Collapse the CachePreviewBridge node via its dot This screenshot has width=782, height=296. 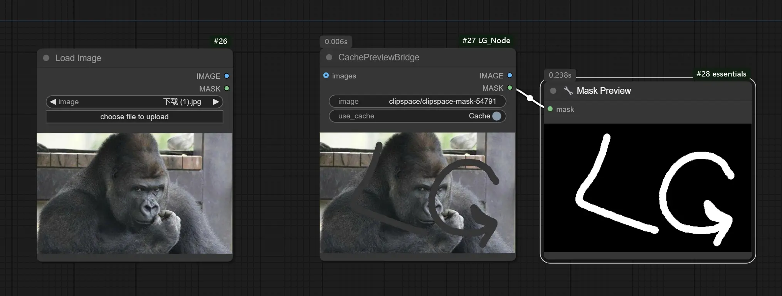click(x=329, y=57)
